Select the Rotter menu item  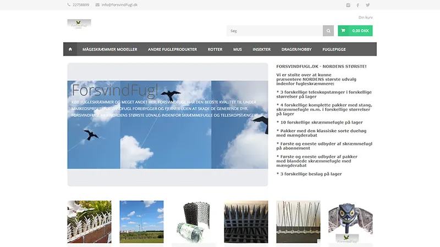click(215, 49)
